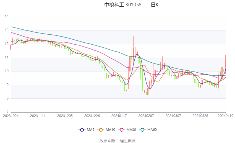This screenshot has width=235, height=143.
Task: Click the 20240117 date axis label
Action: (119, 116)
